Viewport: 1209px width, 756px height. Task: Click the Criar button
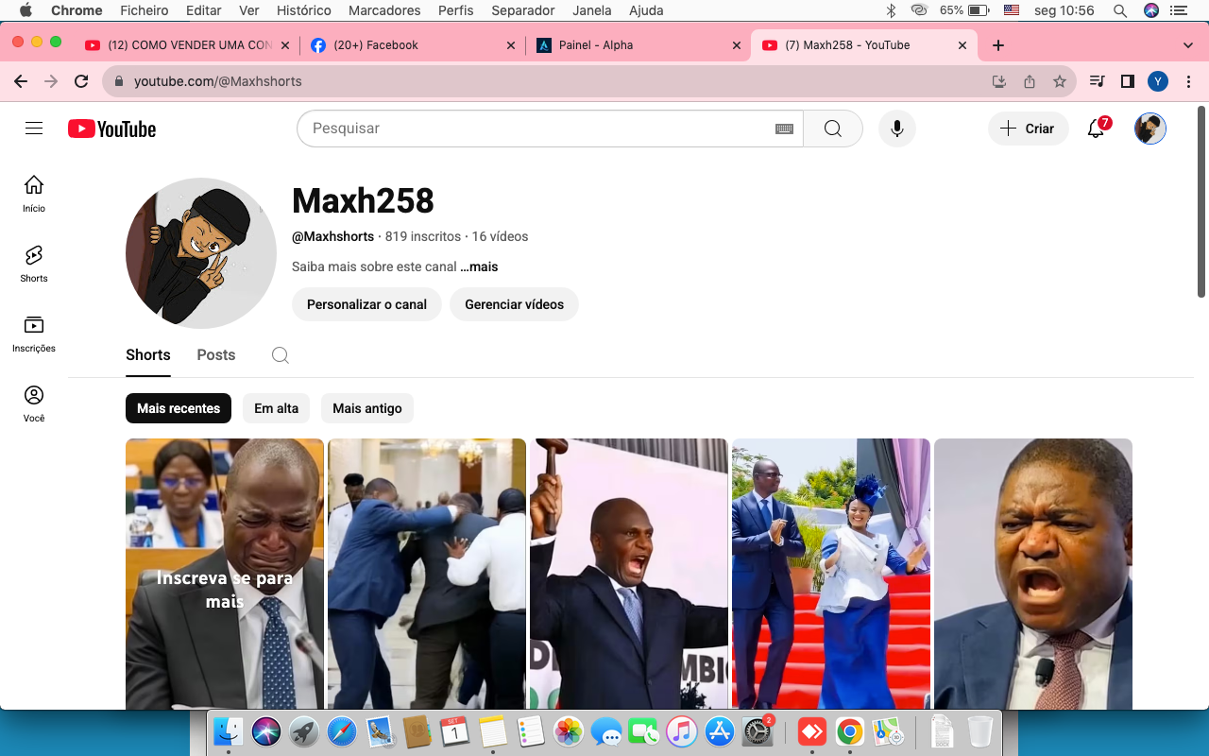point(1029,129)
